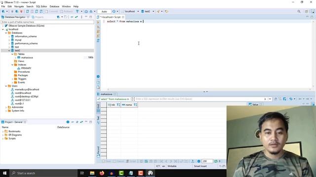Click the Scripts folder in Project panel
Image resolution: width=316 pixels, height=177 pixels.
point(12,139)
